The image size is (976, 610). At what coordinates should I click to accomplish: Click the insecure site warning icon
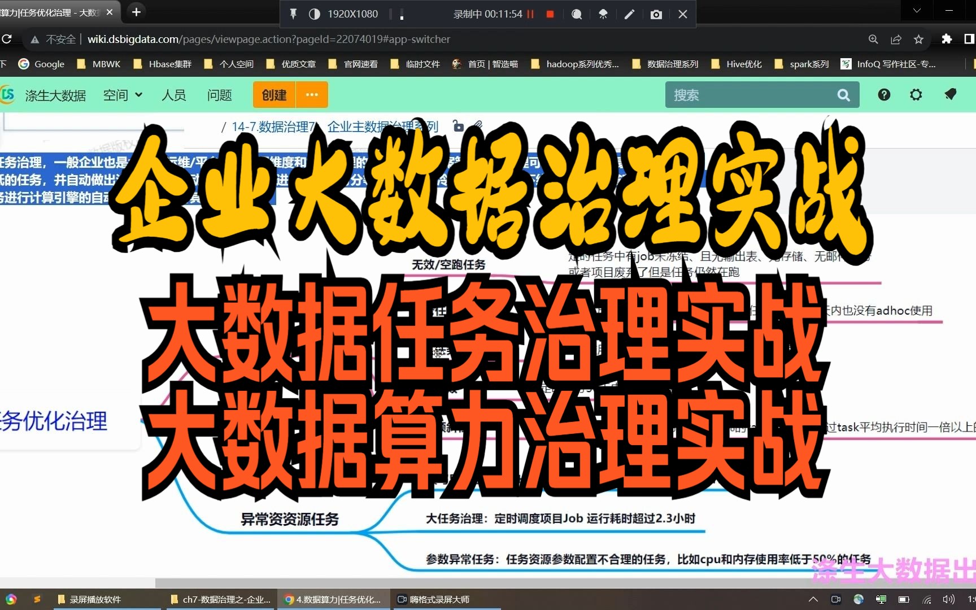(x=35, y=40)
